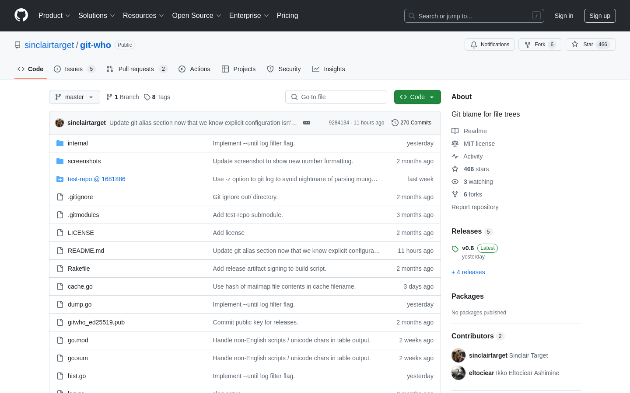Click sinclairtarget avatar in commit bar
This screenshot has width=630, height=393.
tap(59, 123)
